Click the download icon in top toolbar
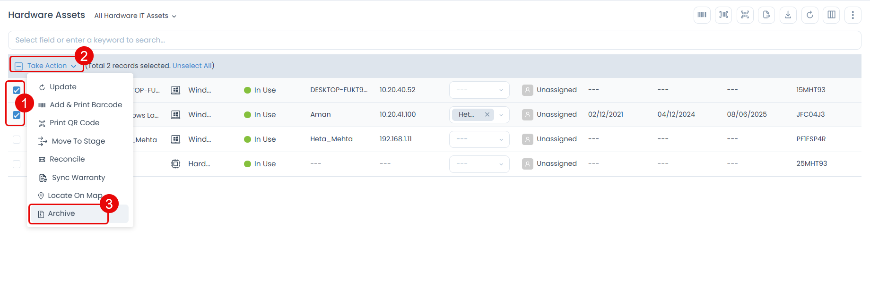Viewport: 870px width, 291px height. coord(788,15)
